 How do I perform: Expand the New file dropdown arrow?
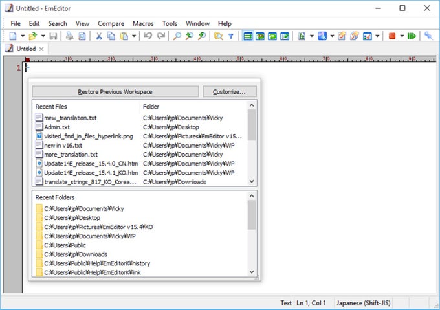point(23,36)
